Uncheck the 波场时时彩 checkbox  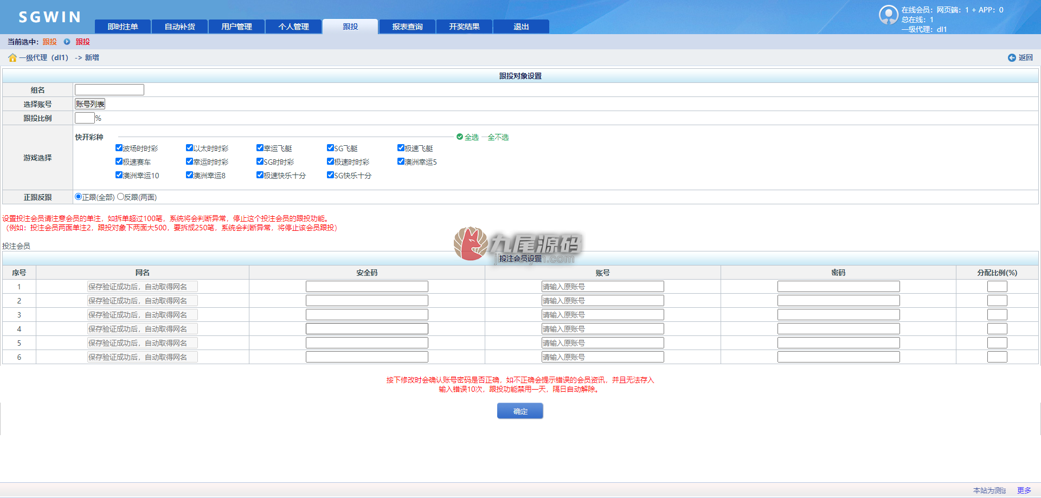tap(119, 148)
